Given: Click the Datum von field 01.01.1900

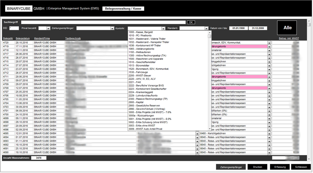Looking at the screenshot, I should click(239, 28).
